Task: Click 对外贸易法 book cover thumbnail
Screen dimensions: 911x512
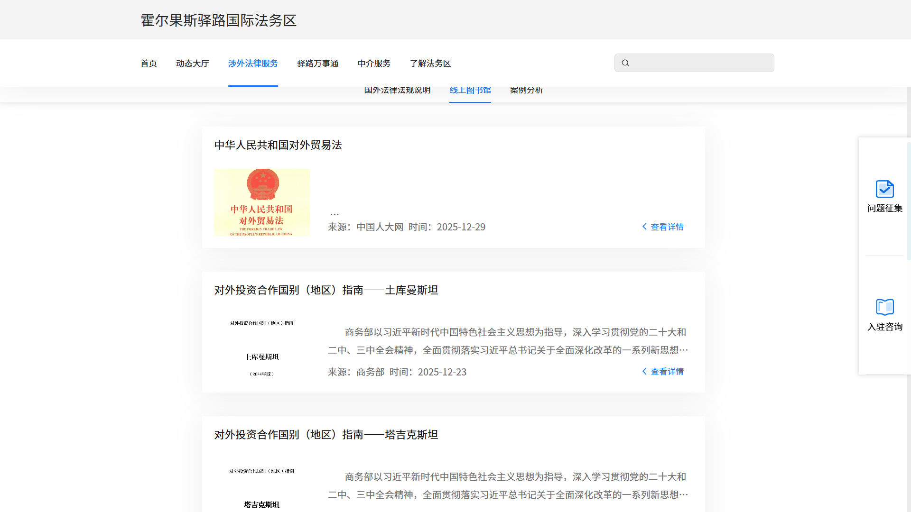Action: point(262,202)
